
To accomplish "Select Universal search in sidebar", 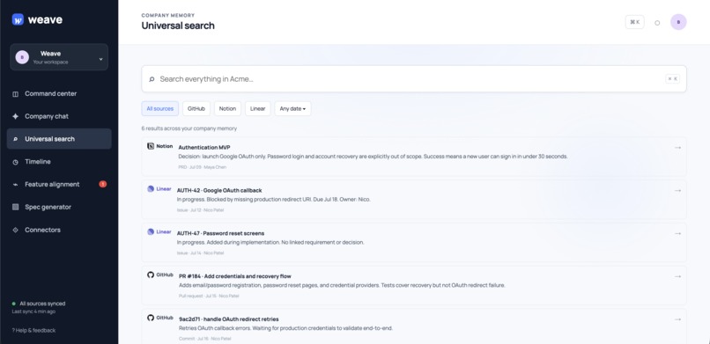I will pyautogui.click(x=59, y=139).
